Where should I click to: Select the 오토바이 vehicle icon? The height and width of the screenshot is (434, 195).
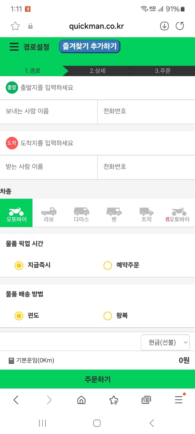(16, 213)
